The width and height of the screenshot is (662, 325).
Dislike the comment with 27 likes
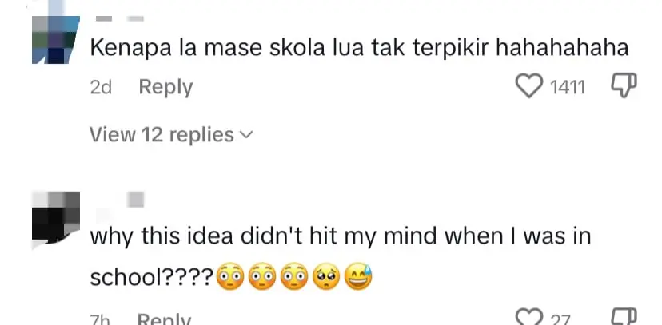click(x=624, y=317)
